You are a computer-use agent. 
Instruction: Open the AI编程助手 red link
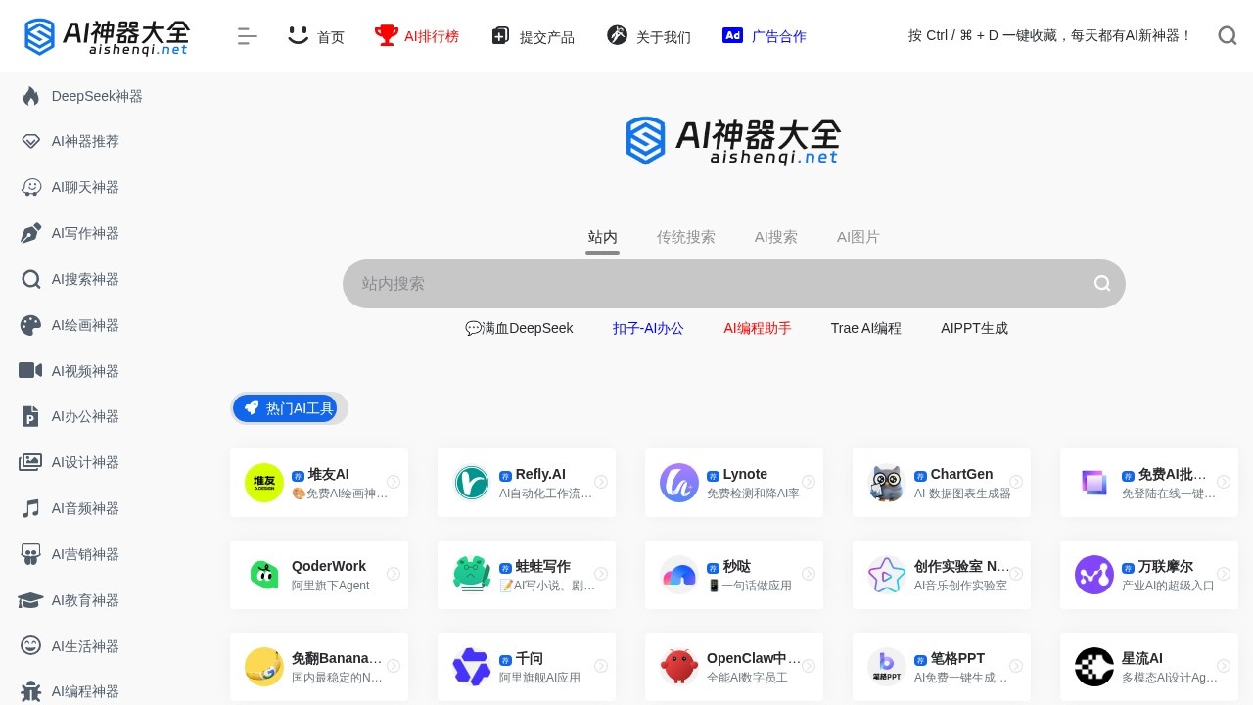tap(757, 328)
